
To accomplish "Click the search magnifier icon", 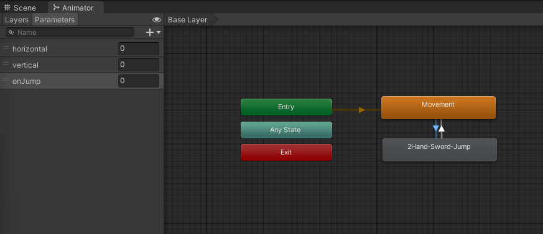I will tap(11, 32).
